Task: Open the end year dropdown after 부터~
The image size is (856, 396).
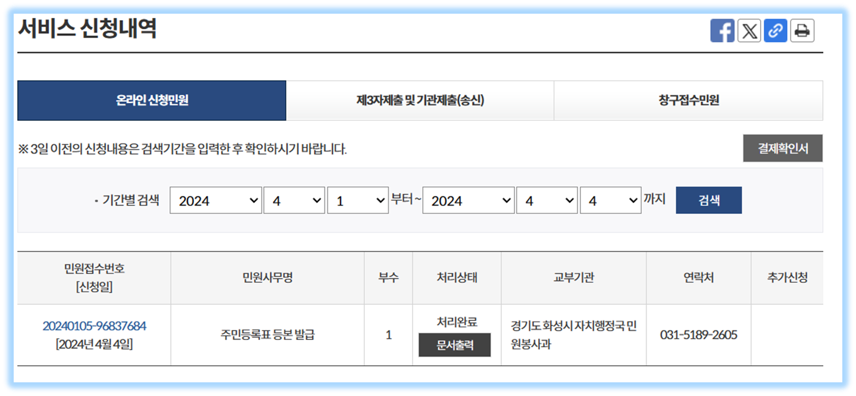Action: pyautogui.click(x=468, y=200)
